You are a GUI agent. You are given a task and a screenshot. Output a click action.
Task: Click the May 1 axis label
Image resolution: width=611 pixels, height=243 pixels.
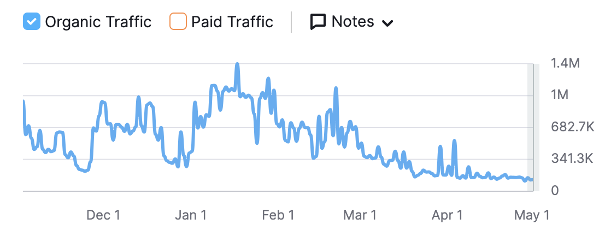point(532,215)
